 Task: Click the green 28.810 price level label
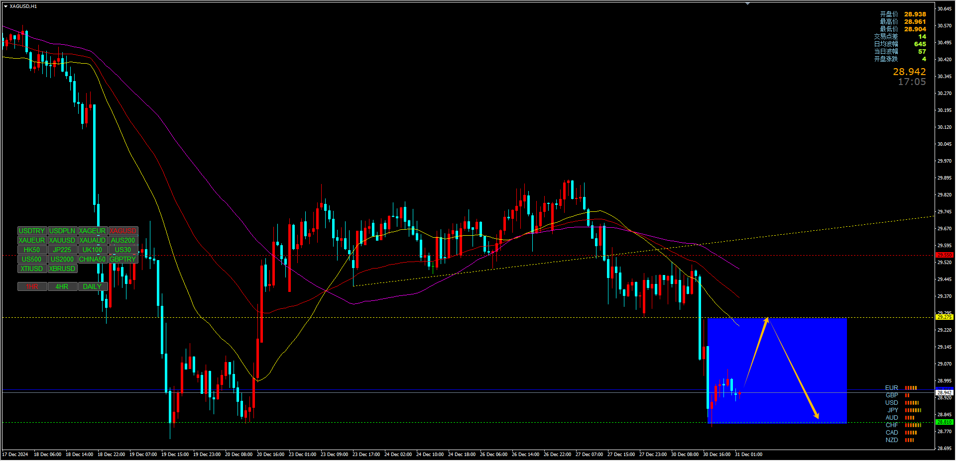(x=945, y=422)
